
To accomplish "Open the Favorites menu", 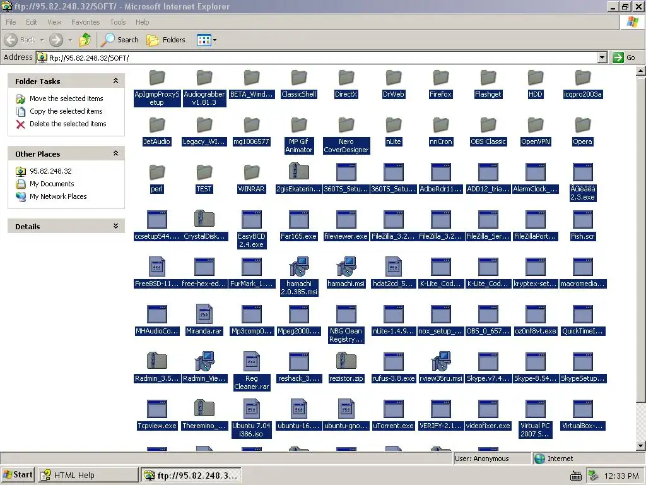I will click(x=85, y=22).
